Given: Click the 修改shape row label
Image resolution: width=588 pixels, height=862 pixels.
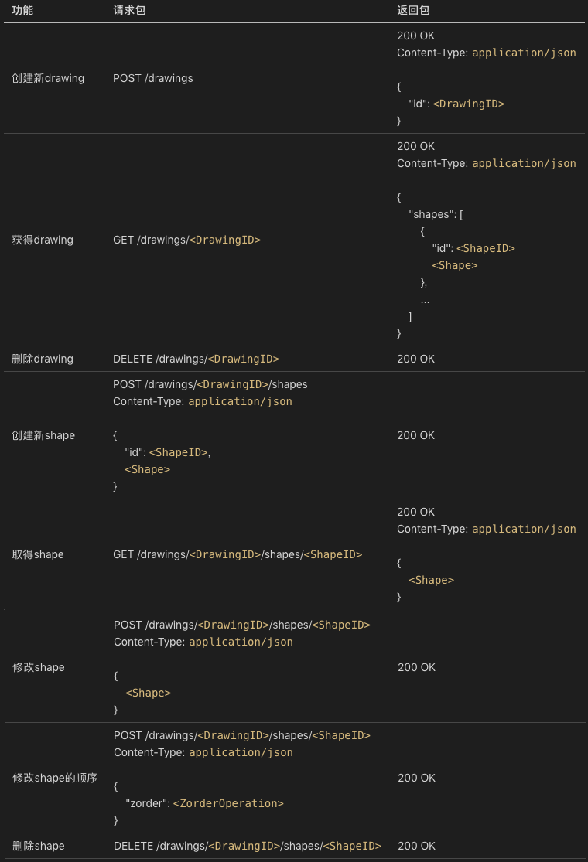Looking at the screenshot, I should click(39, 667).
